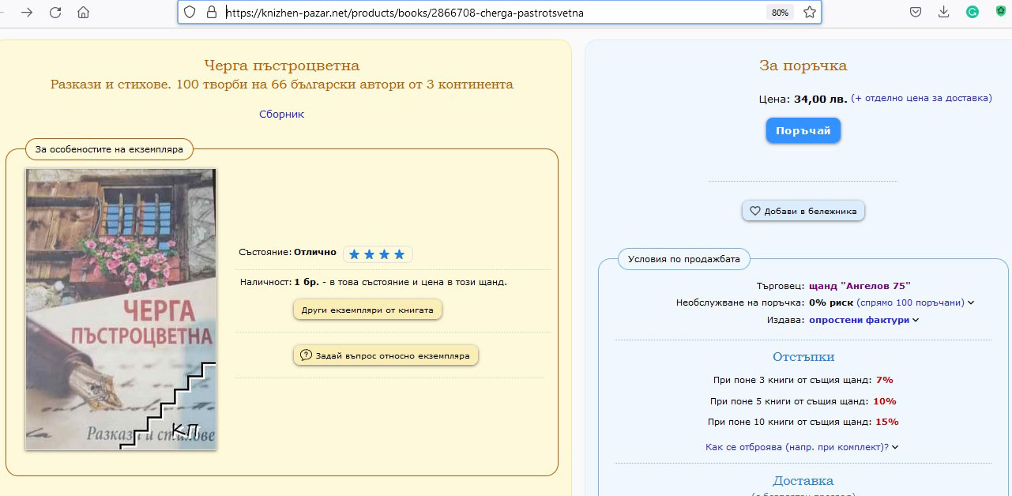
Task: Bookmark page with the star icon
Action: tap(809, 13)
